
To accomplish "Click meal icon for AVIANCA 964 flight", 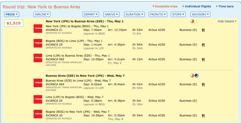I will tap(203, 85).
